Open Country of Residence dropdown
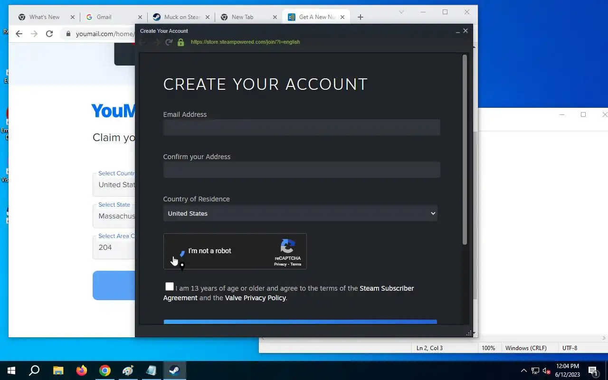608x380 pixels. click(x=300, y=213)
